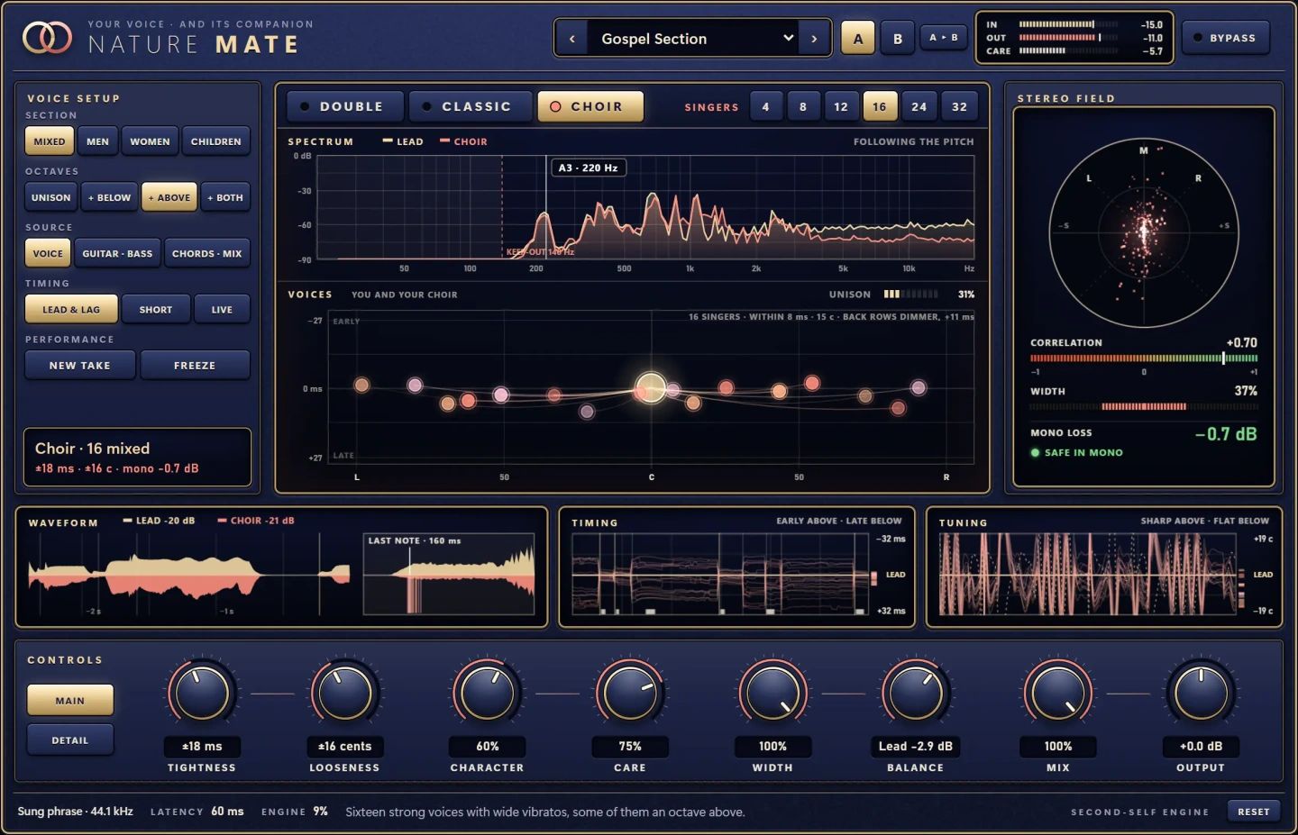Choose Short timing
The width and height of the screenshot is (1298, 835).
156,309
